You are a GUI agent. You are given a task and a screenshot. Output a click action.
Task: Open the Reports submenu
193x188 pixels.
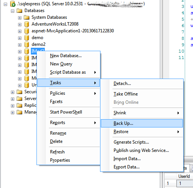[68, 123]
